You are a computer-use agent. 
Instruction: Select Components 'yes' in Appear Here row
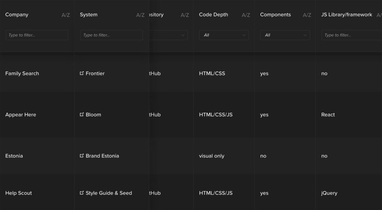264,115
